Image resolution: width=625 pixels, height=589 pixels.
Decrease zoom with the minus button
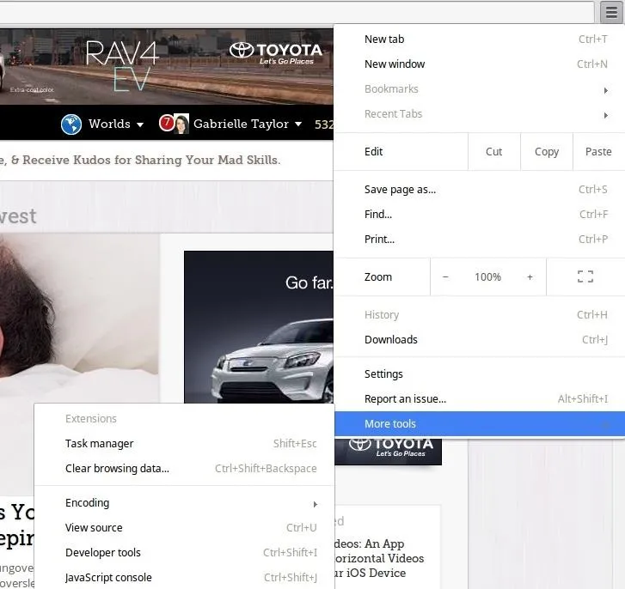tap(445, 277)
